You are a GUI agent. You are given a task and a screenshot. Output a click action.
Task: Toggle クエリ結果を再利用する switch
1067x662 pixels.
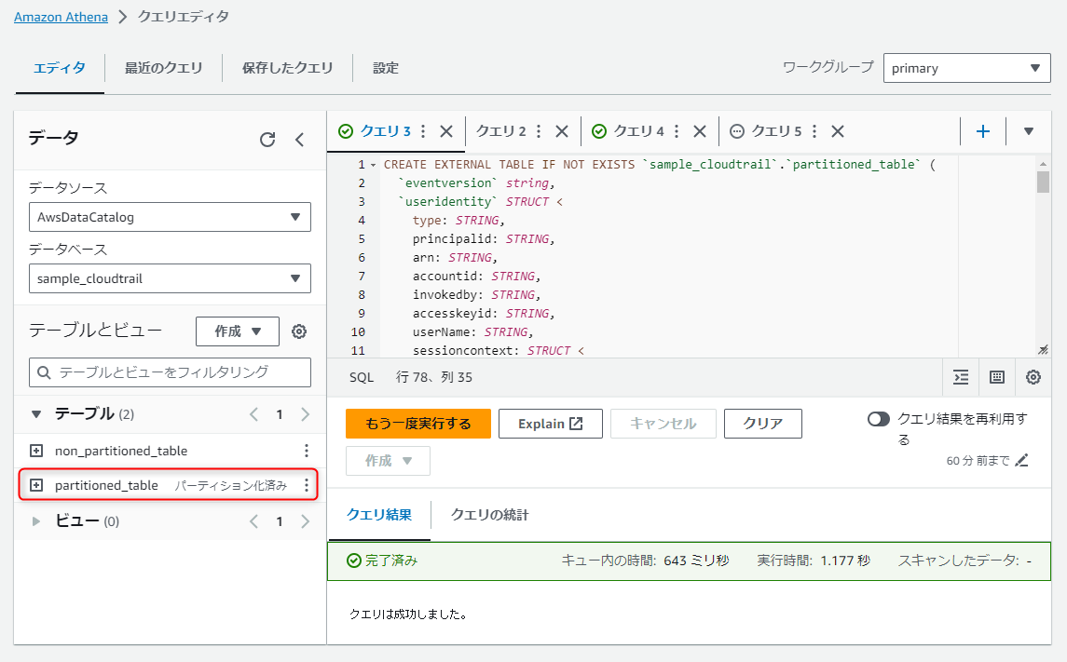878,419
